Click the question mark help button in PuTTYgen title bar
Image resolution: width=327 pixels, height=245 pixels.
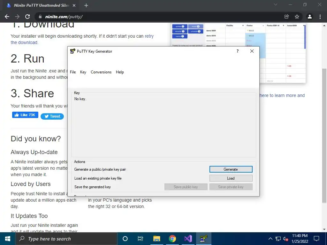pos(238,51)
